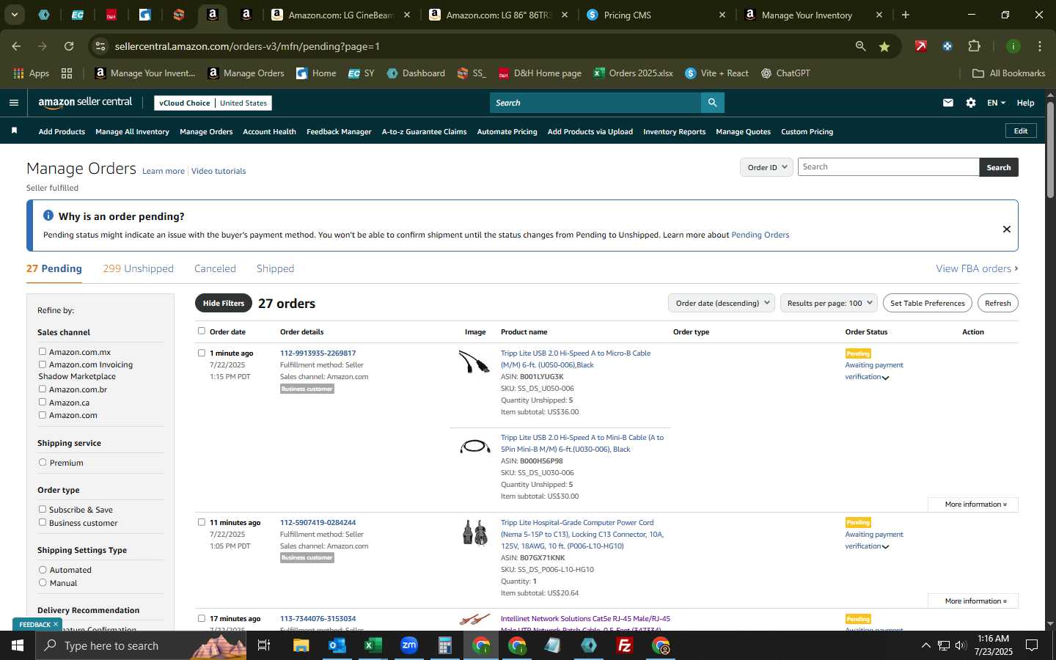Open Chrome tab search dropdown arrow
This screenshot has width=1056, height=660.
[14, 15]
